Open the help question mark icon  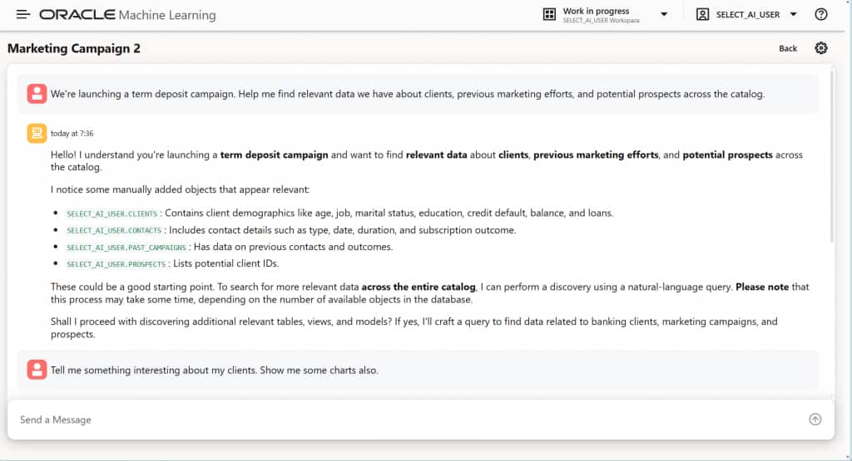coord(821,14)
